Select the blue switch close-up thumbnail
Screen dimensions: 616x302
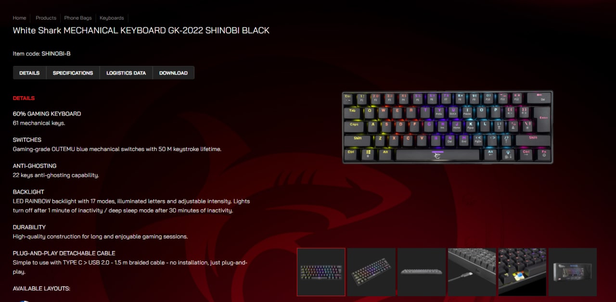pyautogui.click(x=522, y=272)
